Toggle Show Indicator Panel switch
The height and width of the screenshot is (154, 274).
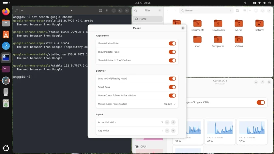click(x=172, y=52)
